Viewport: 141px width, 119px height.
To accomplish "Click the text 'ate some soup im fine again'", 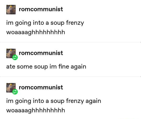I will [x=46, y=67].
